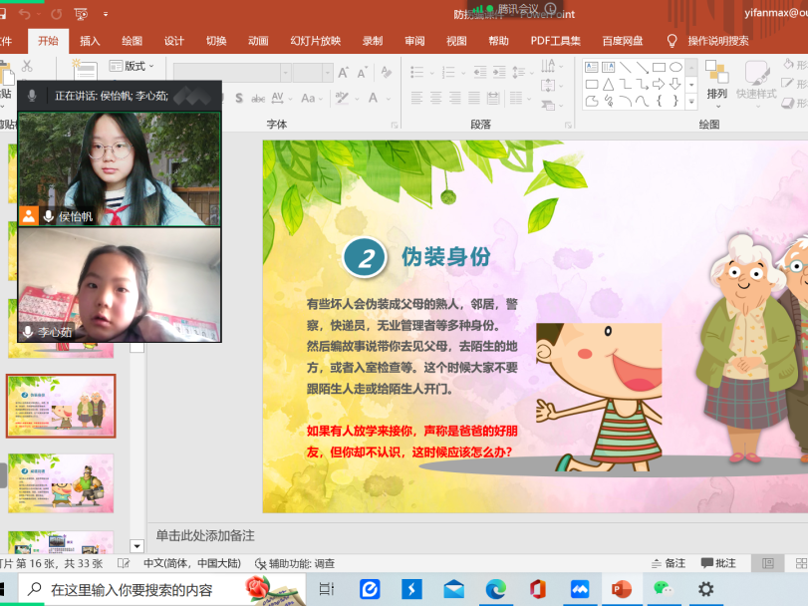
Task: Open Quick Styles (快速样式)
Action: coord(756,80)
